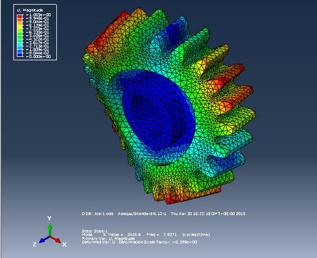Screen dimensions: 317x258
Task: Click the X axis label on triad
Action: pos(64,245)
